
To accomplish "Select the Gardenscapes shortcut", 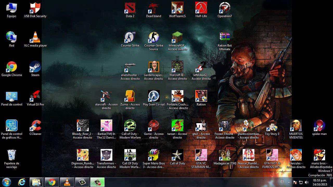I will pyautogui.click(x=154, y=71).
